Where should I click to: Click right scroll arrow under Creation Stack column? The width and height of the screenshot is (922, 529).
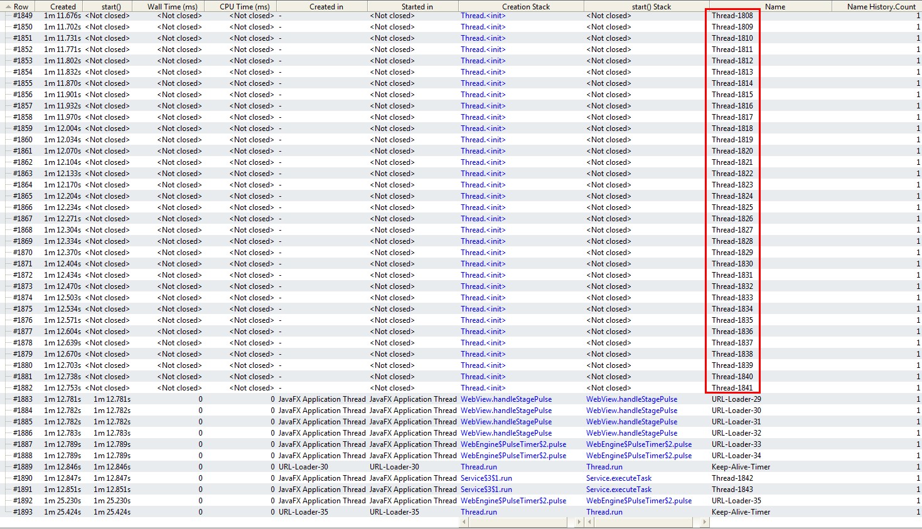click(579, 522)
